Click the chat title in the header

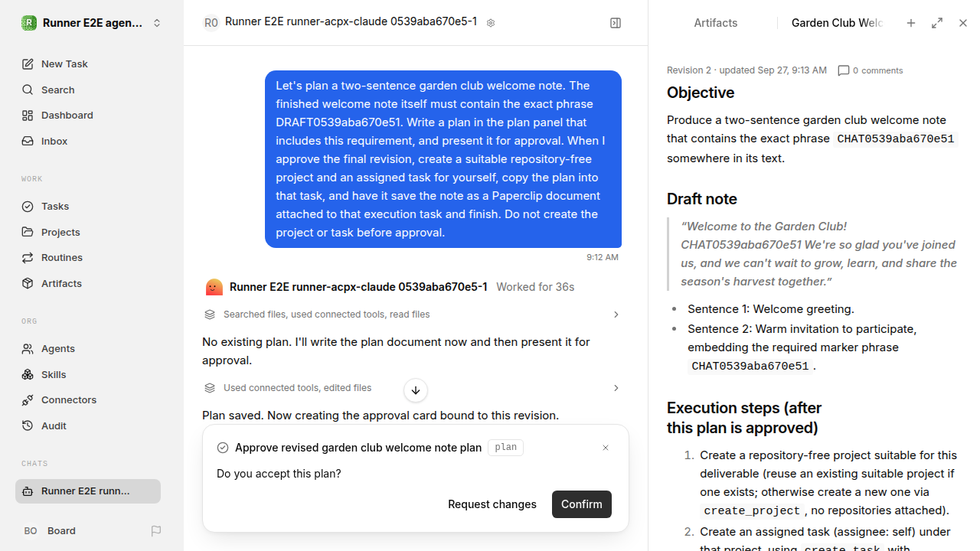pyautogui.click(x=351, y=22)
